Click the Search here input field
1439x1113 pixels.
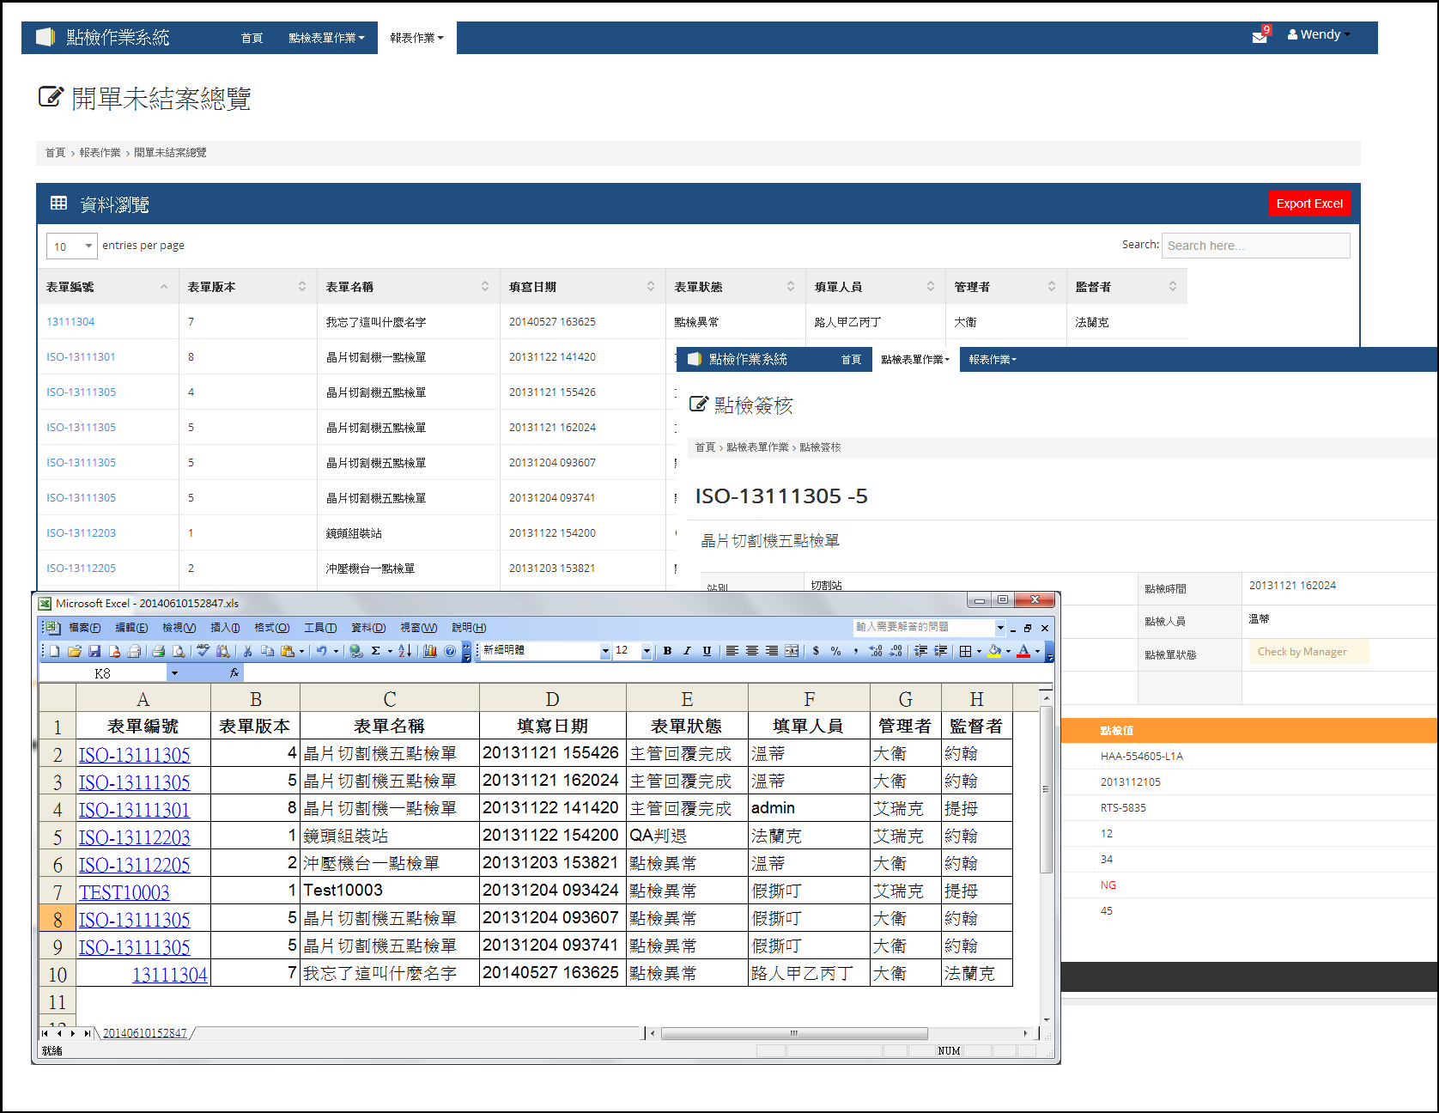(1254, 246)
